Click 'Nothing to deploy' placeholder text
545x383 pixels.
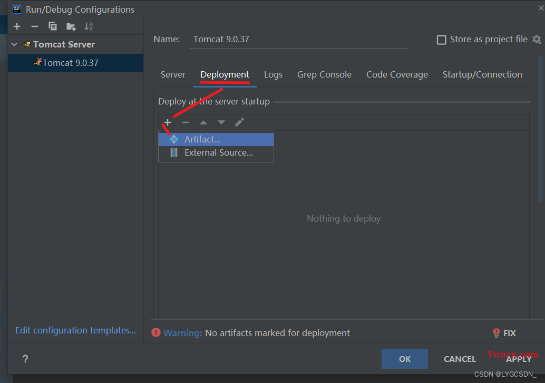tap(344, 218)
